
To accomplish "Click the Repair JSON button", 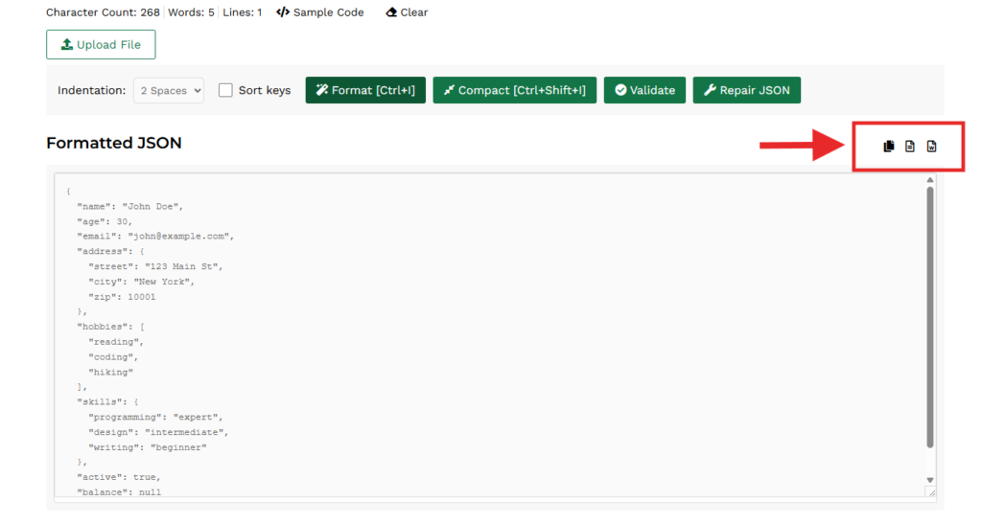I will tap(746, 90).
